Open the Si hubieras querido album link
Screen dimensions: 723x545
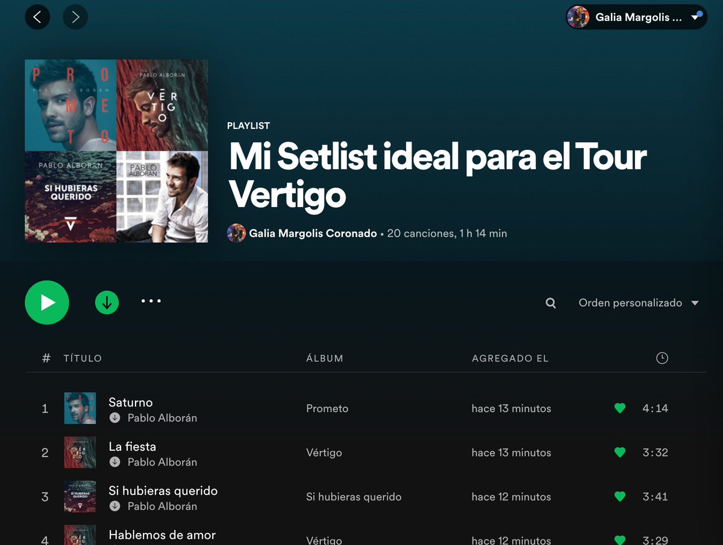coord(354,497)
